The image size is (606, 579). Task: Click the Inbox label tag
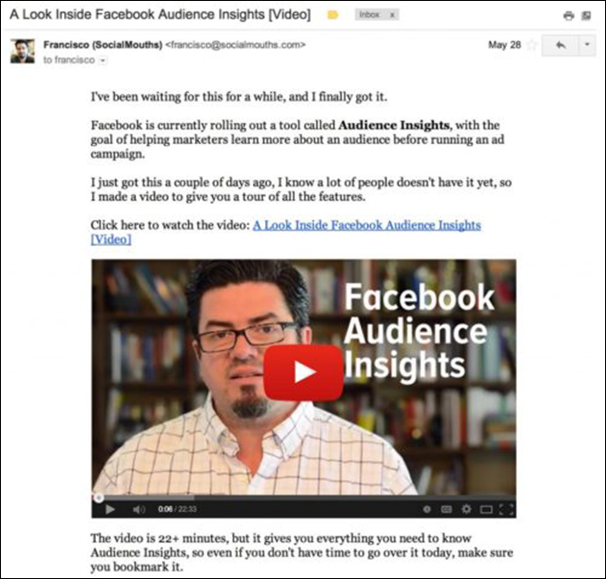pos(369,15)
